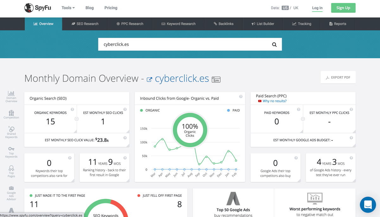
Task: Click the Ranking history 11 years 9 mos card
Action: [104, 168]
